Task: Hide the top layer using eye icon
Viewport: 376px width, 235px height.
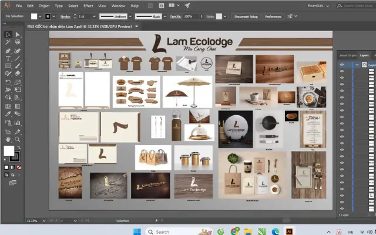Action: click(343, 65)
